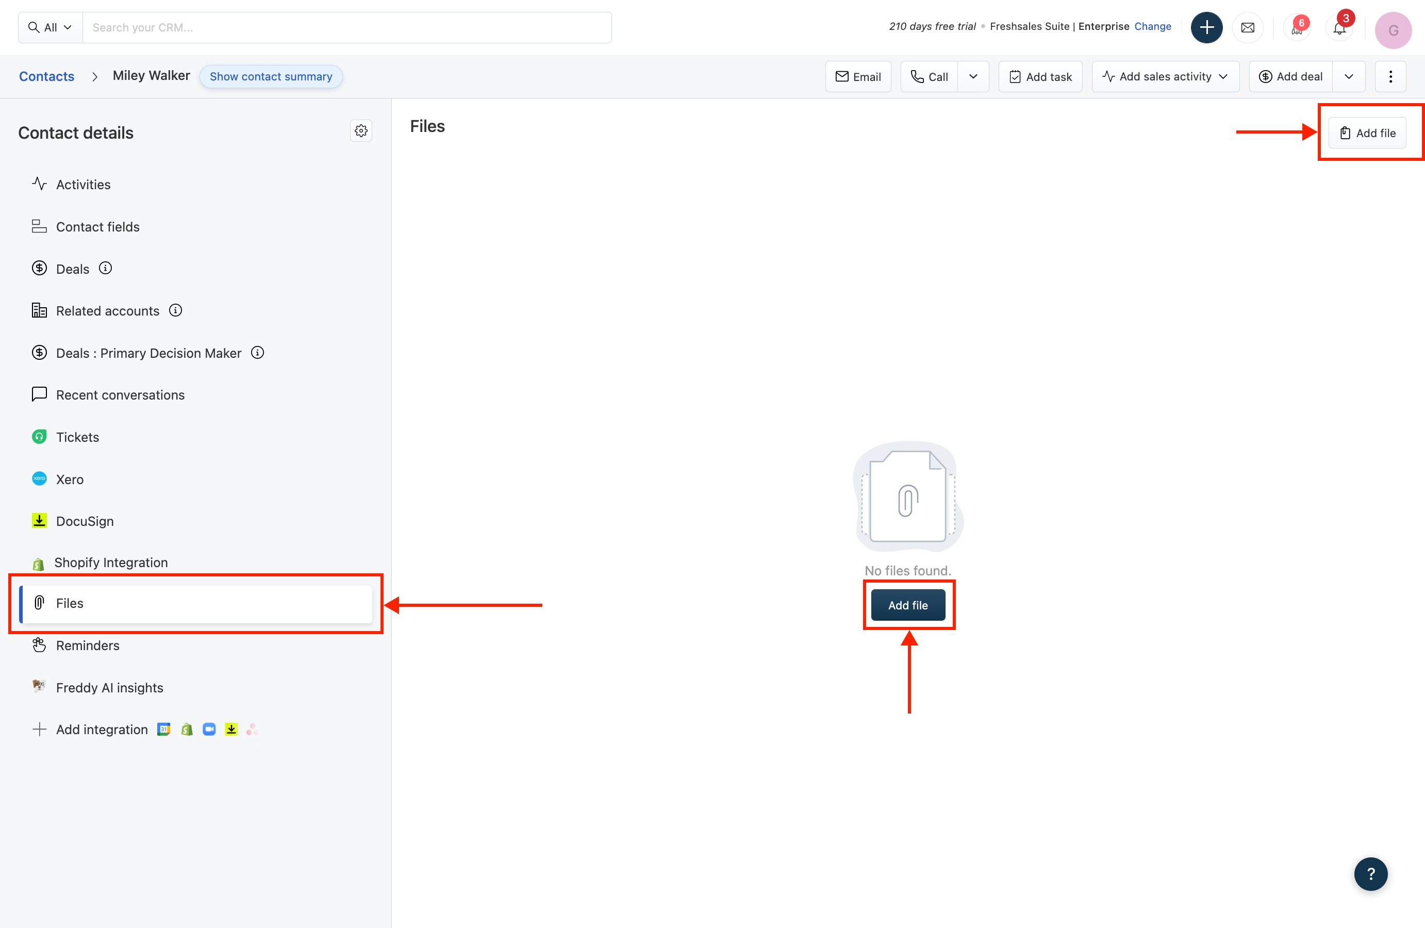
Task: Click the Google Calendar integration icon
Action: point(163,729)
